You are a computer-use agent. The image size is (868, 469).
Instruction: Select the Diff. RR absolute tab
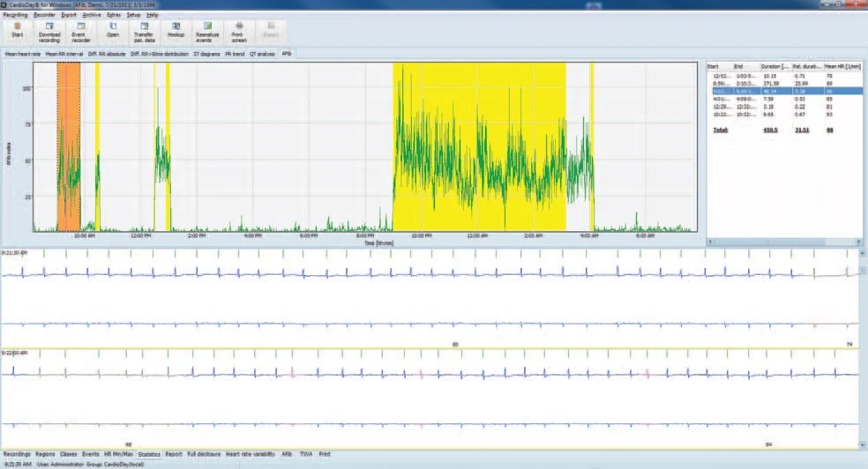(x=107, y=54)
